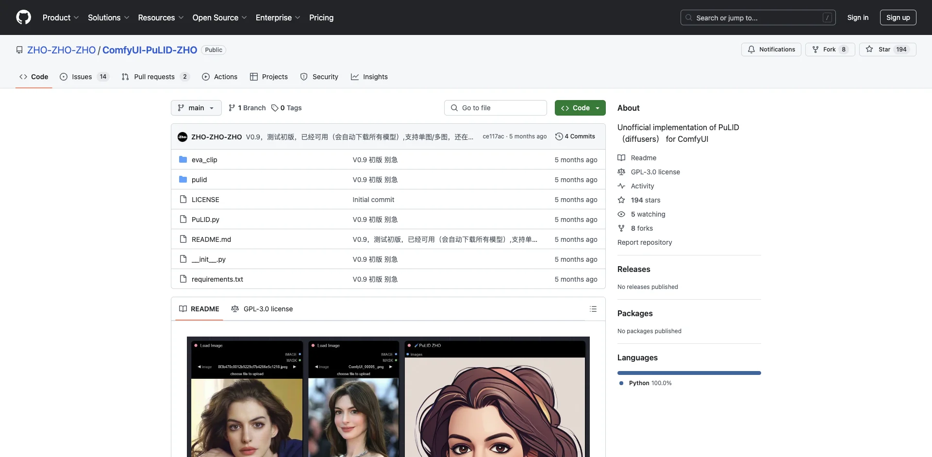Open the ComfyUI-PuLID-ZHO repository link
The width and height of the screenshot is (932, 457).
click(150, 50)
